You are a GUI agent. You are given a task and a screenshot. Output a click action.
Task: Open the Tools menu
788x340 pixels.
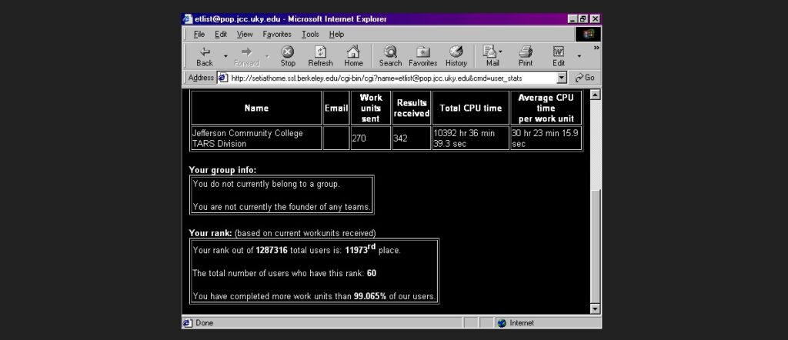(310, 34)
